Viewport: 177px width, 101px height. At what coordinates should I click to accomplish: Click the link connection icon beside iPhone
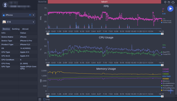(x=30, y=15)
